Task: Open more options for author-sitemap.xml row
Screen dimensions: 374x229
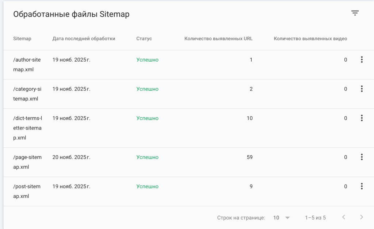Action: [x=362, y=60]
